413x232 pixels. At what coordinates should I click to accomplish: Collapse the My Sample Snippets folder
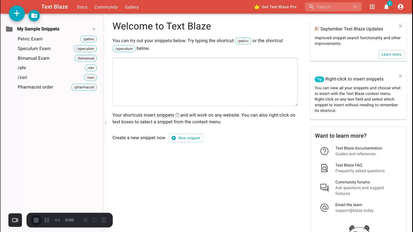click(x=94, y=29)
